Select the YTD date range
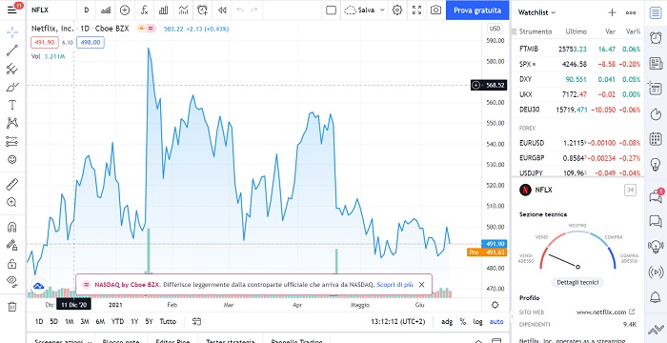This screenshot has height=343, width=667. tap(117, 322)
